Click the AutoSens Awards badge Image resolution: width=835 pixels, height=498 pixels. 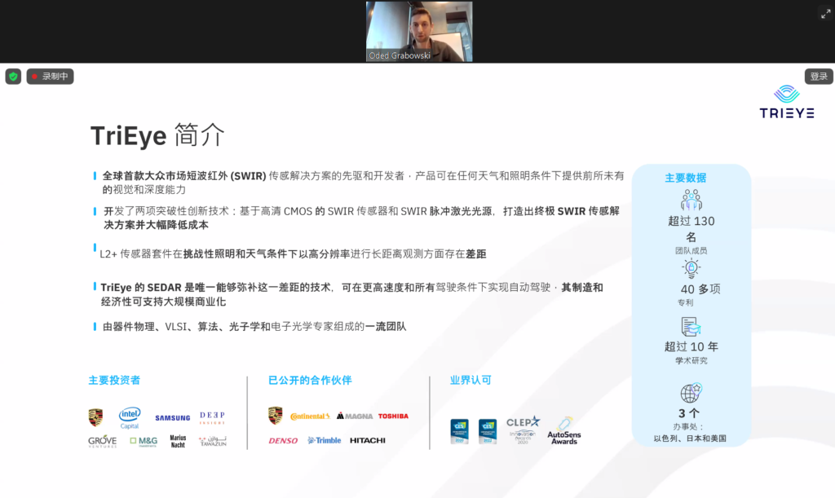tap(563, 430)
